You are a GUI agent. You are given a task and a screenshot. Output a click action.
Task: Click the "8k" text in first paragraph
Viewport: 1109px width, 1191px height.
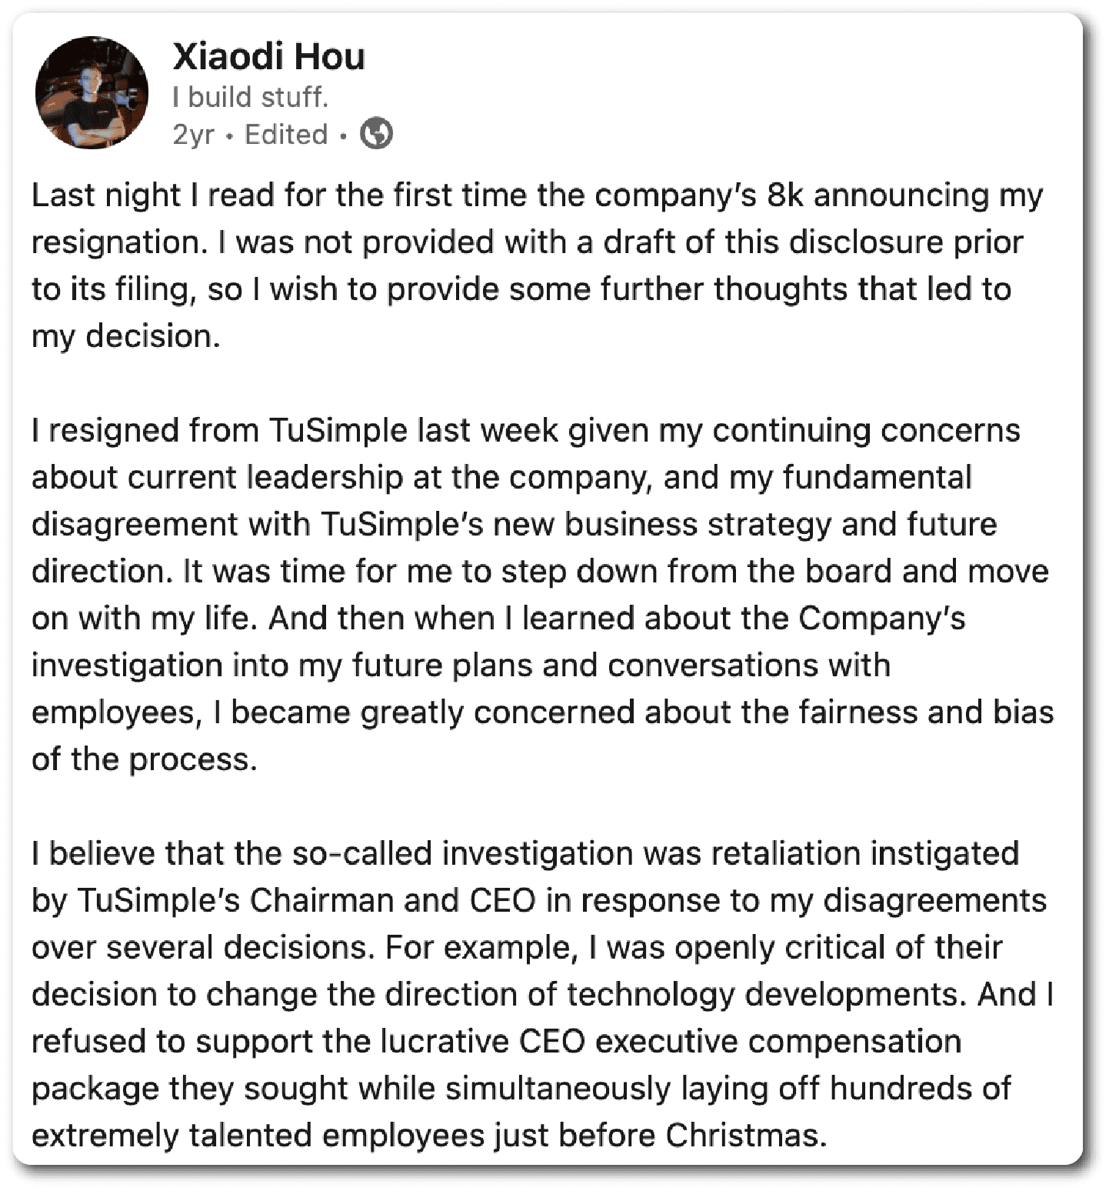[x=784, y=195]
